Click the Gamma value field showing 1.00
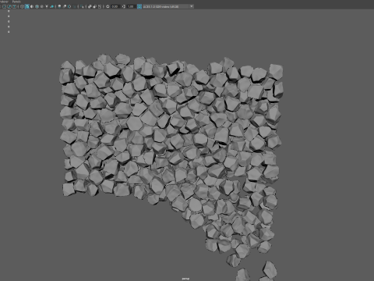Screen dimensions: 374x281 131,6
